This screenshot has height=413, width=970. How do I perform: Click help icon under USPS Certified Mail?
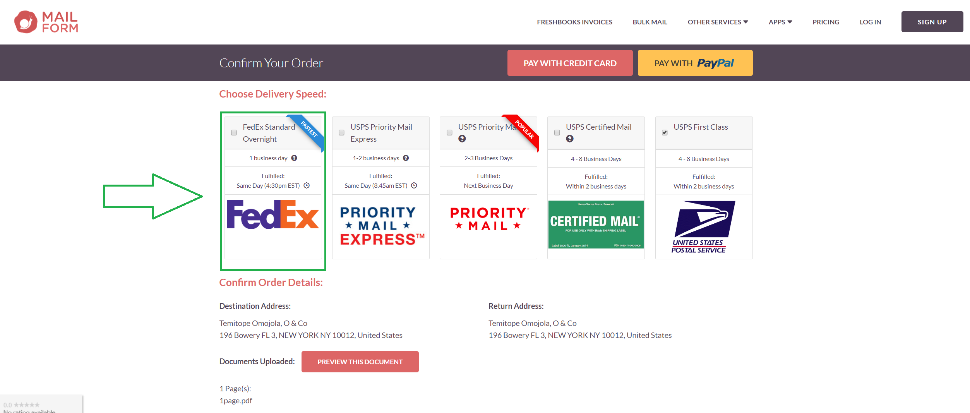[x=570, y=139]
